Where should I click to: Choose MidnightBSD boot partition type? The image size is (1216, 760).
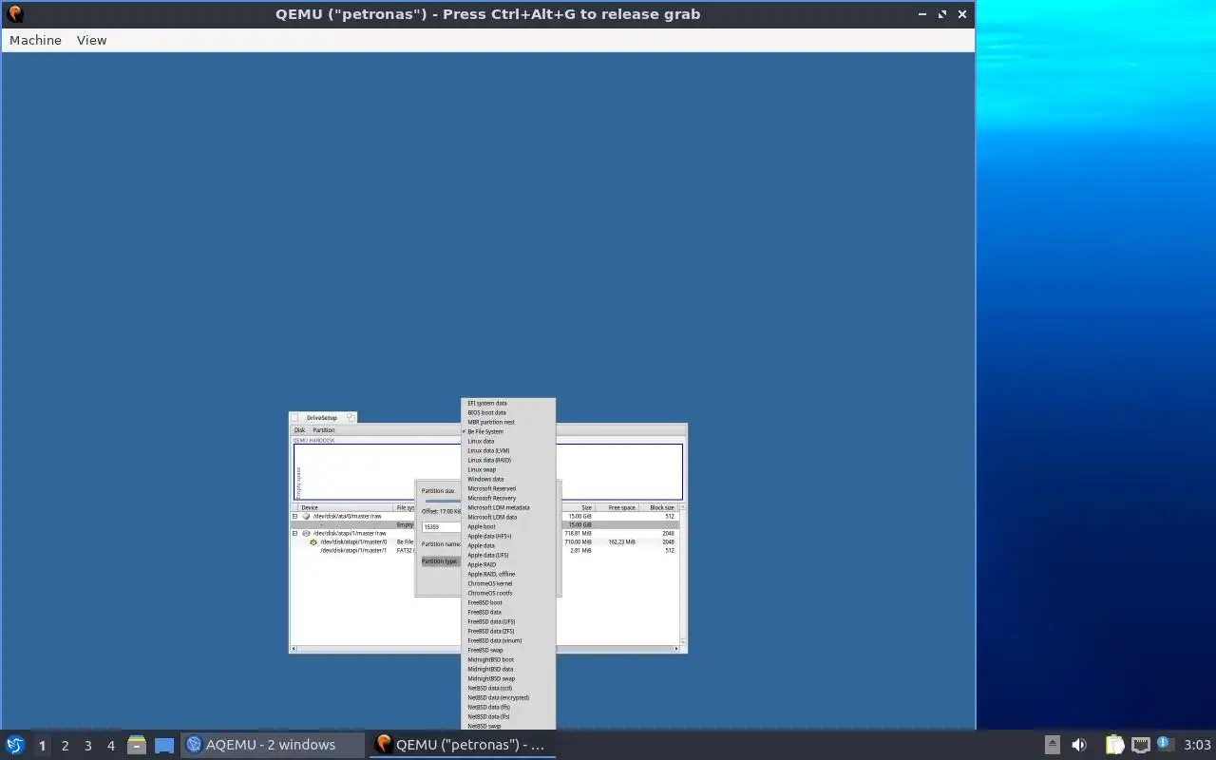click(508, 659)
